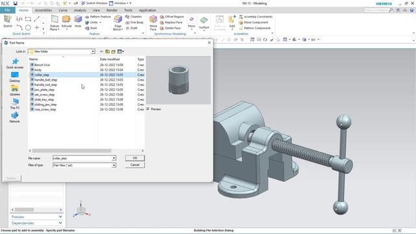This screenshot has width=416, height=234.
Task: Select the Arc sketch tool
Action: pos(19,27)
